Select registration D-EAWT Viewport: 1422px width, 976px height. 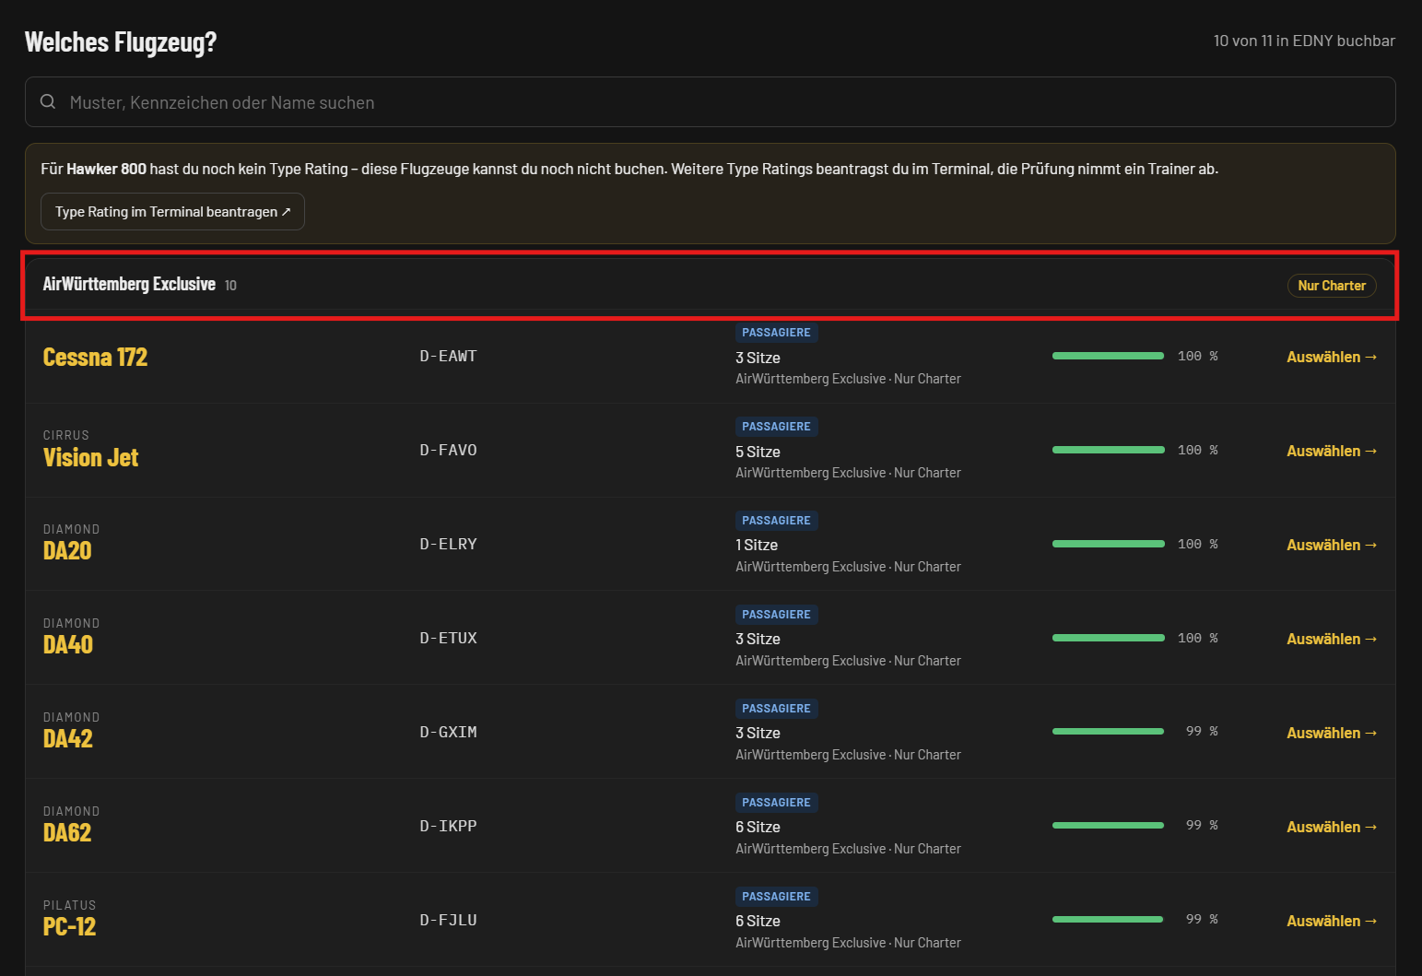448,356
